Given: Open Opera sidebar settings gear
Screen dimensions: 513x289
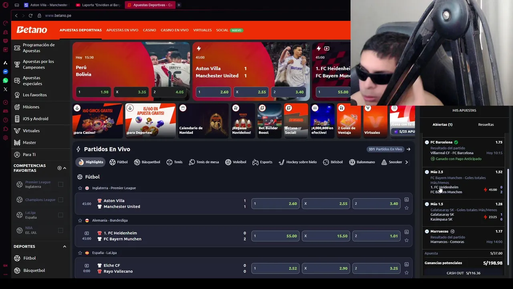Looking at the screenshot, I should point(5,138).
